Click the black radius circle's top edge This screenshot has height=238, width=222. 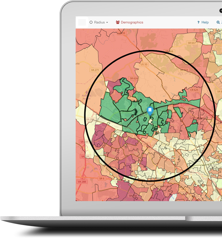150,51
